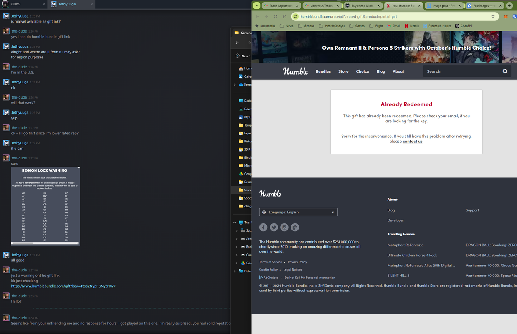Switch to the Buy cheap Nioh browser tab

[x=362, y=6]
